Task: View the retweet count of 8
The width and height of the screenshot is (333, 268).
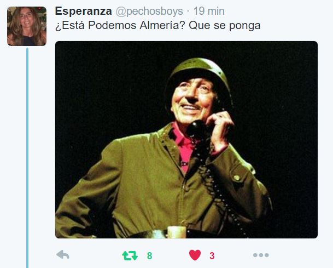Action: (x=149, y=255)
